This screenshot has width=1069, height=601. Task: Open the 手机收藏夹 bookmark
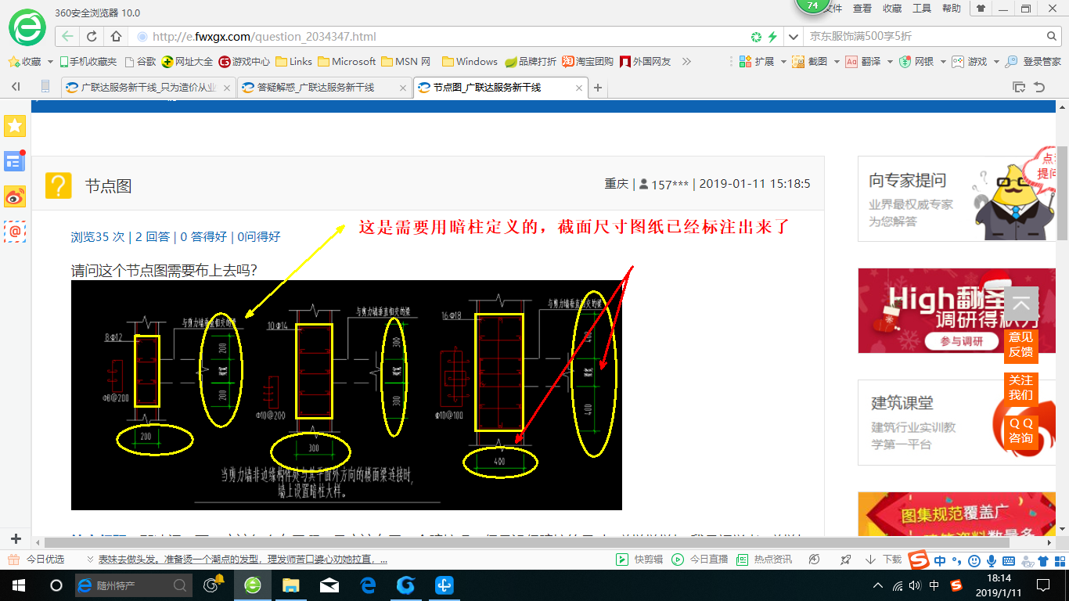[x=88, y=61]
